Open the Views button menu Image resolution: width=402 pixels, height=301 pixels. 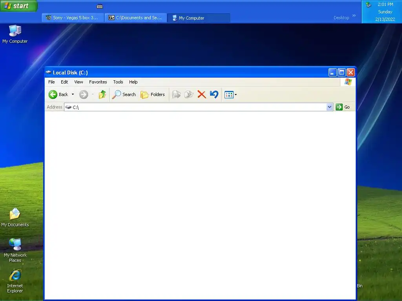tap(230, 94)
